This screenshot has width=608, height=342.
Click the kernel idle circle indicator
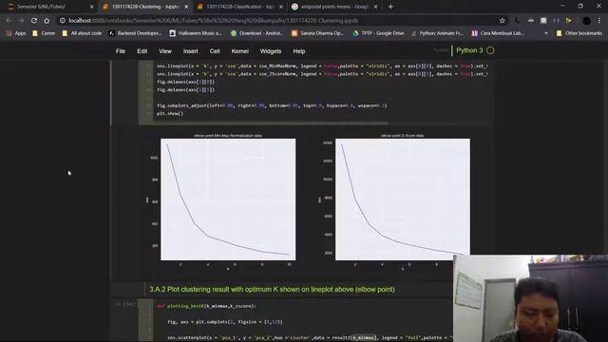point(490,50)
